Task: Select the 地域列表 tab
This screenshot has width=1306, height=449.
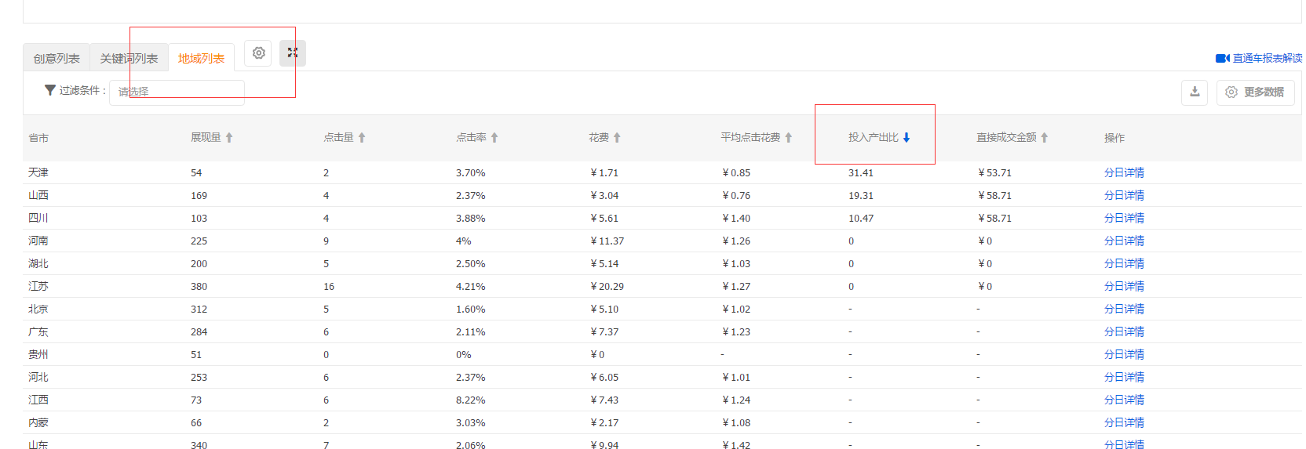Action: (201, 59)
